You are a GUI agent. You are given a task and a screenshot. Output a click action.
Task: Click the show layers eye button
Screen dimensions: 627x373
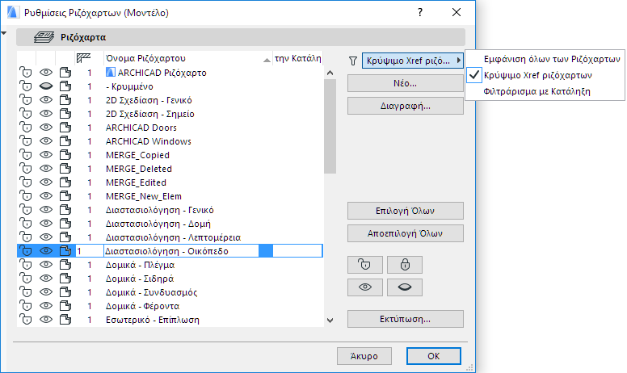364,287
